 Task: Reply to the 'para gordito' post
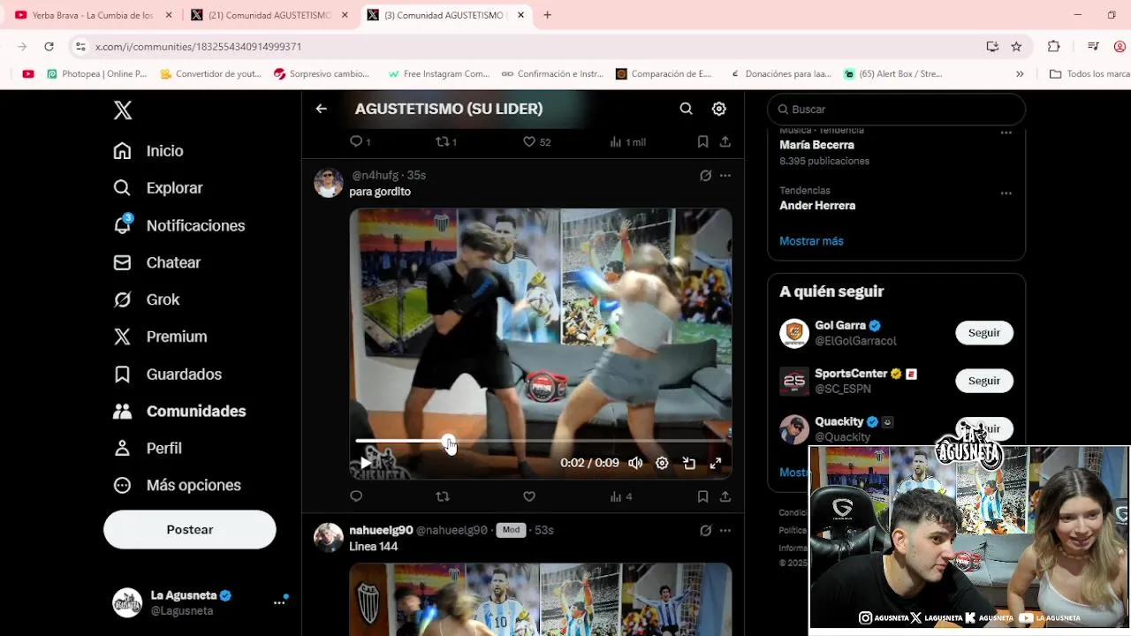(x=356, y=496)
